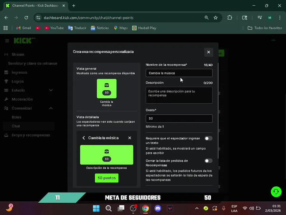Open Moderación in the sidebar
286x215 pixels.
pyautogui.click(x=22, y=99)
